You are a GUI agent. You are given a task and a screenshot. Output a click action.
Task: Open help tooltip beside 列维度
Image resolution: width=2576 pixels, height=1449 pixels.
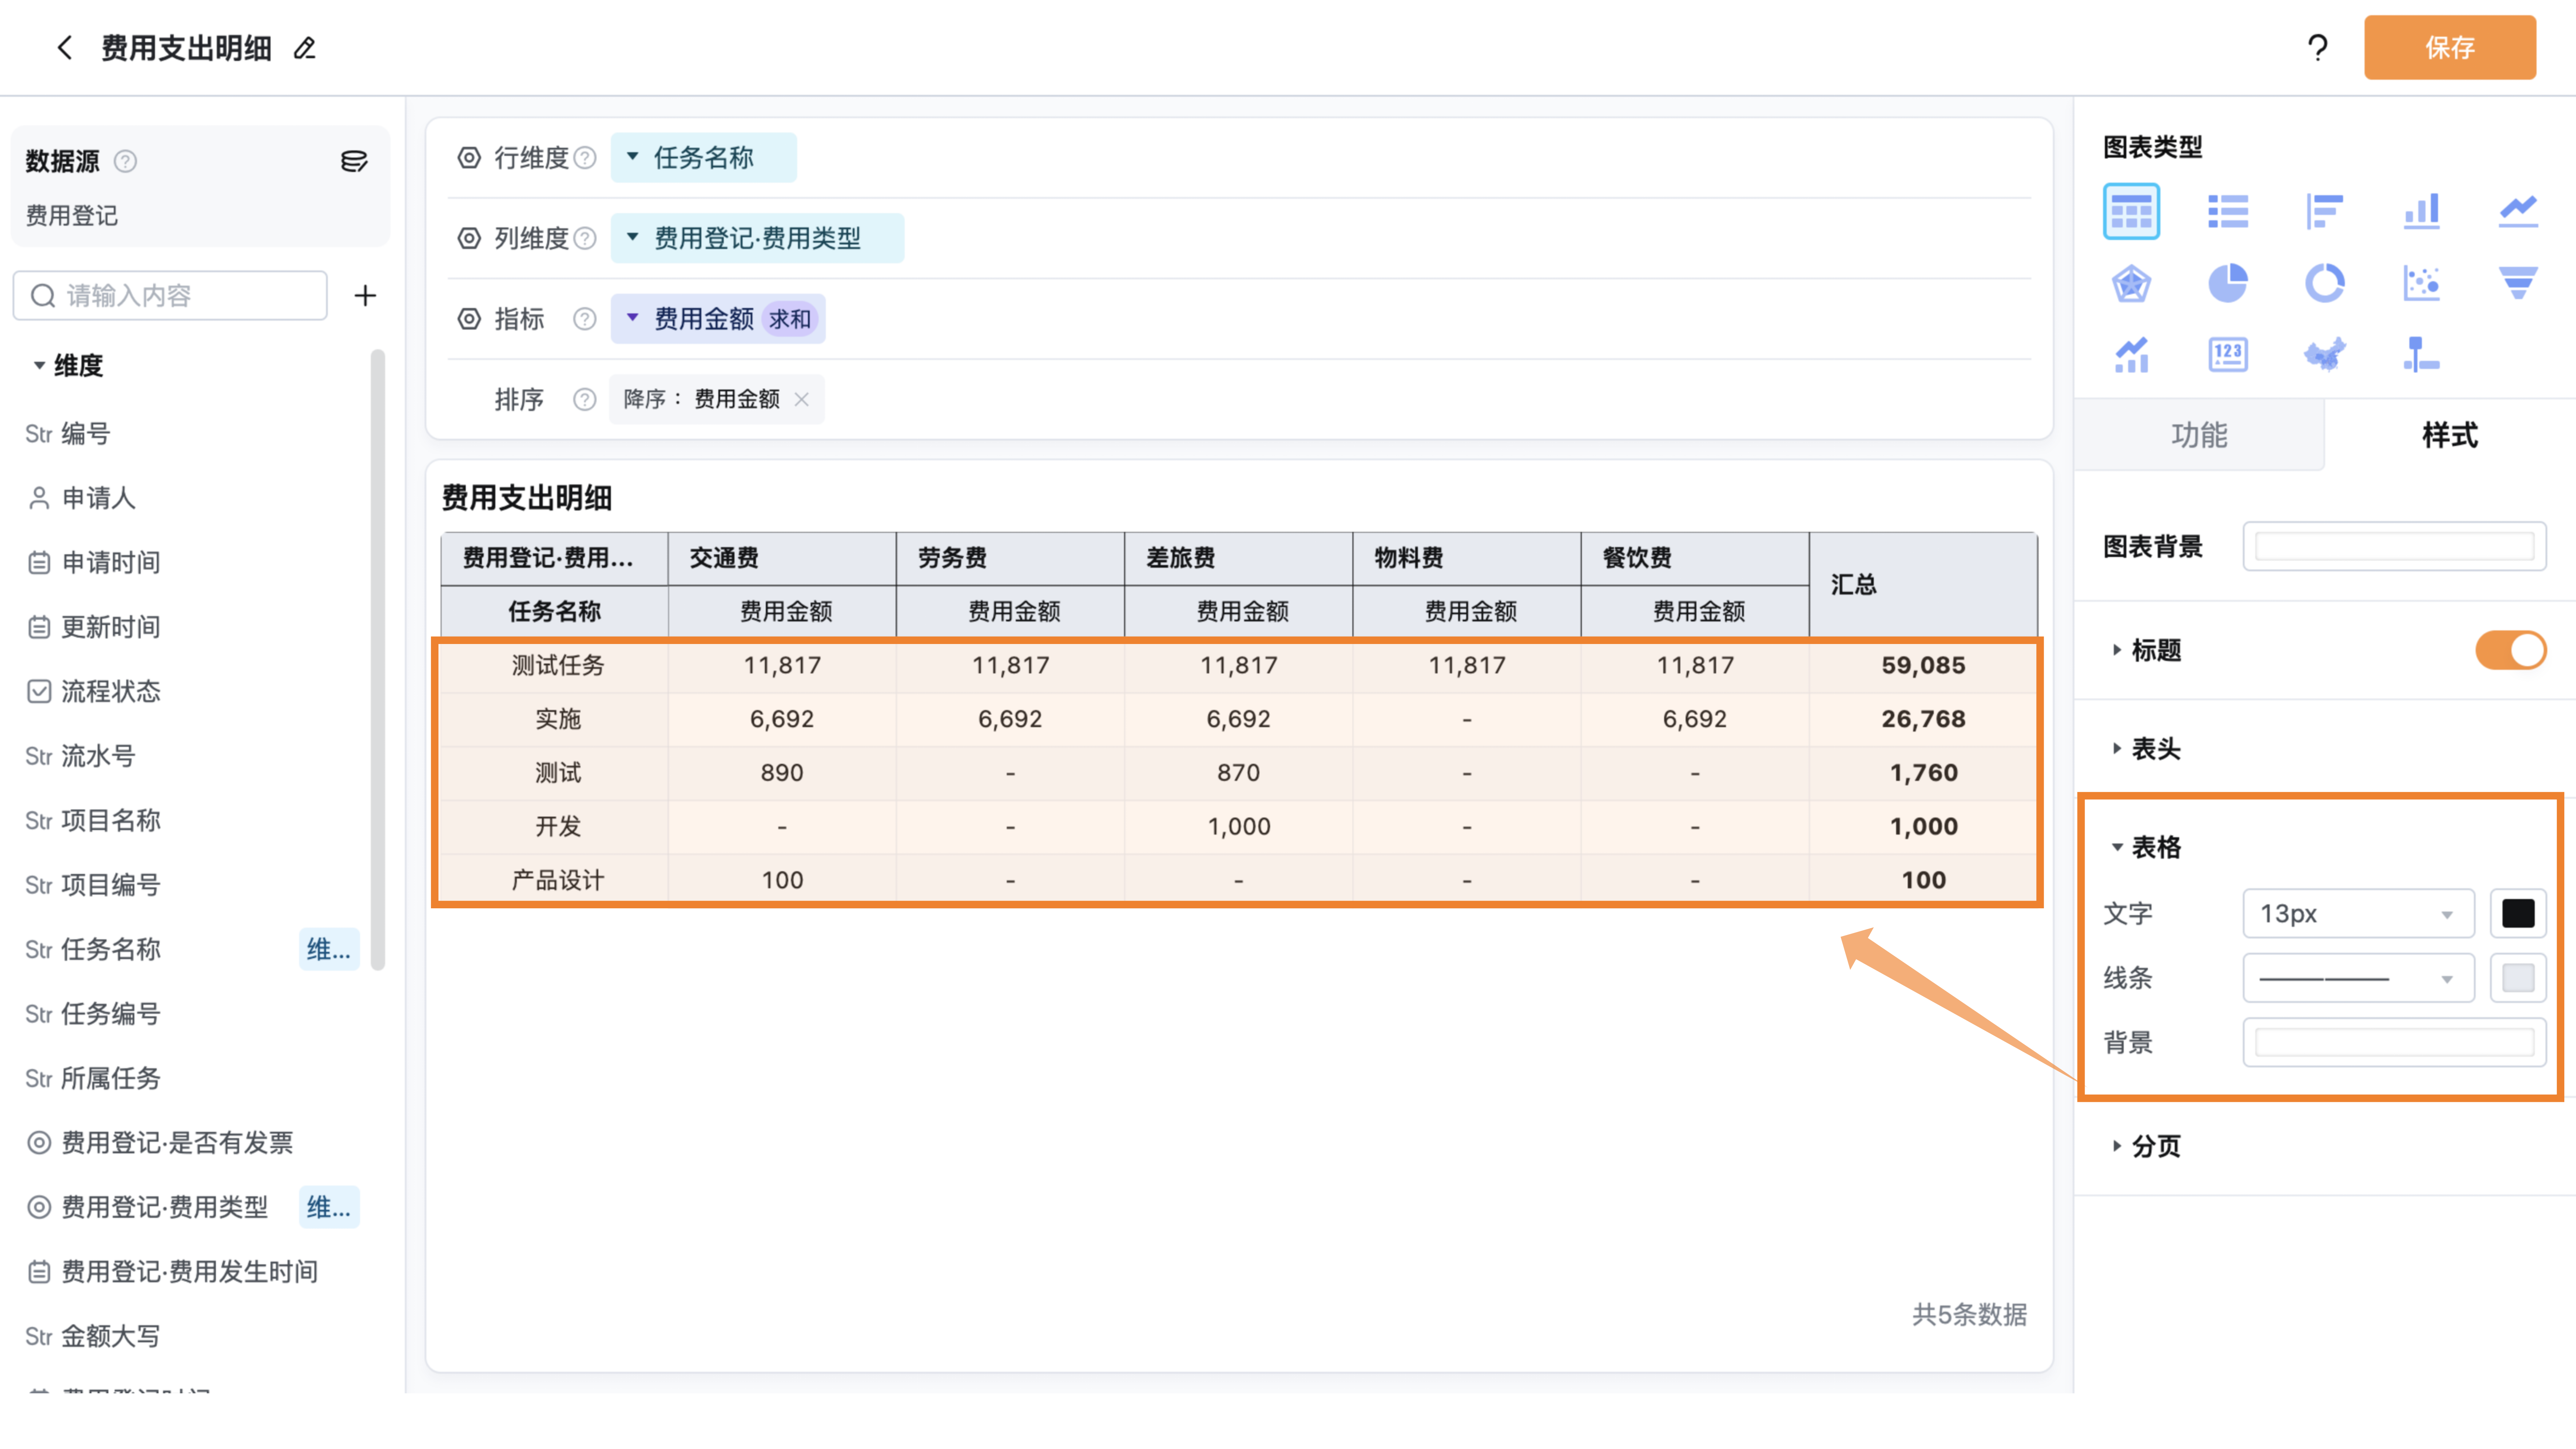pyautogui.click(x=585, y=238)
